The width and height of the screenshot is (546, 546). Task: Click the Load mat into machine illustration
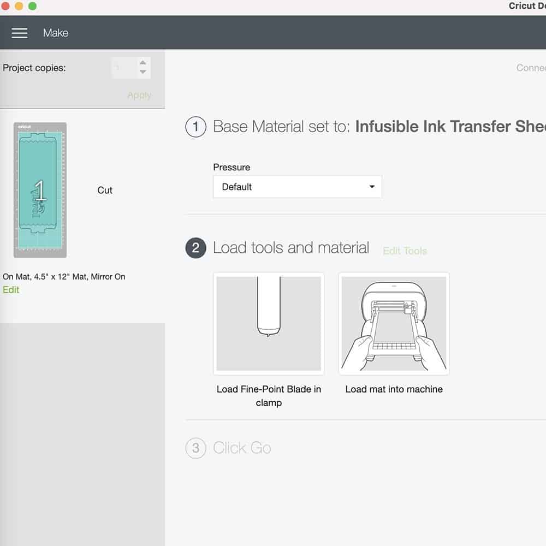point(394,324)
